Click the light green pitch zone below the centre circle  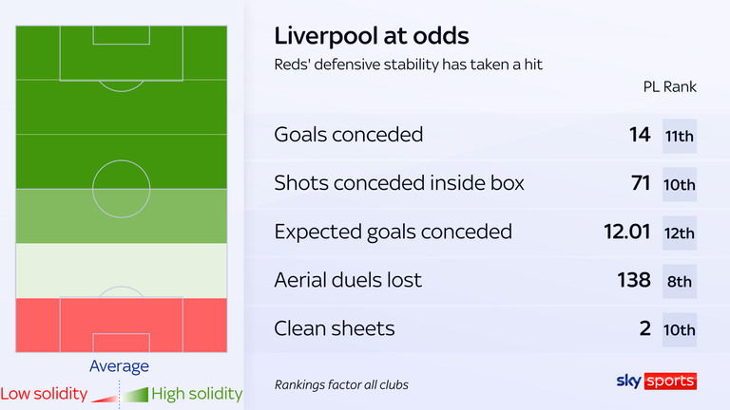121,216
